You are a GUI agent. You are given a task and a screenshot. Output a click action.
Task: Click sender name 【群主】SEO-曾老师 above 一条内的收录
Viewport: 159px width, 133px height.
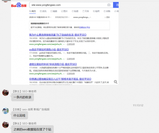[x=24, y=91]
